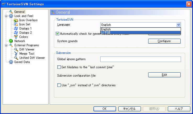This screenshot has height=114, width=193.
Task: Click the Diff Viewer magnifier icon
Action: pos(16,49)
